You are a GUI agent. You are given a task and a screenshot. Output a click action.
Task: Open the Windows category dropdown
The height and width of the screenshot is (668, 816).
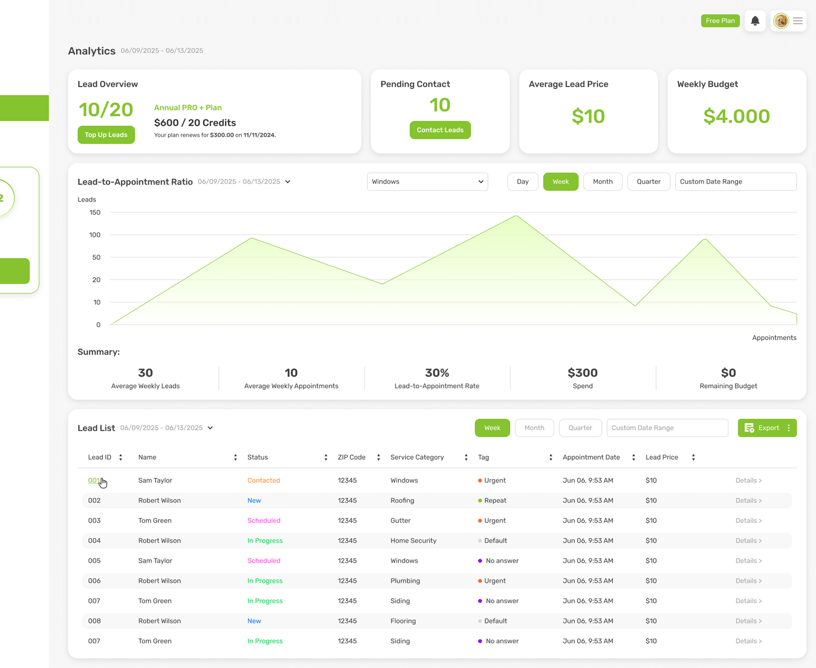(427, 182)
